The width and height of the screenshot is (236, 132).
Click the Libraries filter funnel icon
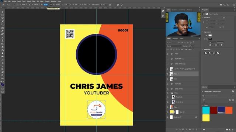pos(204,100)
